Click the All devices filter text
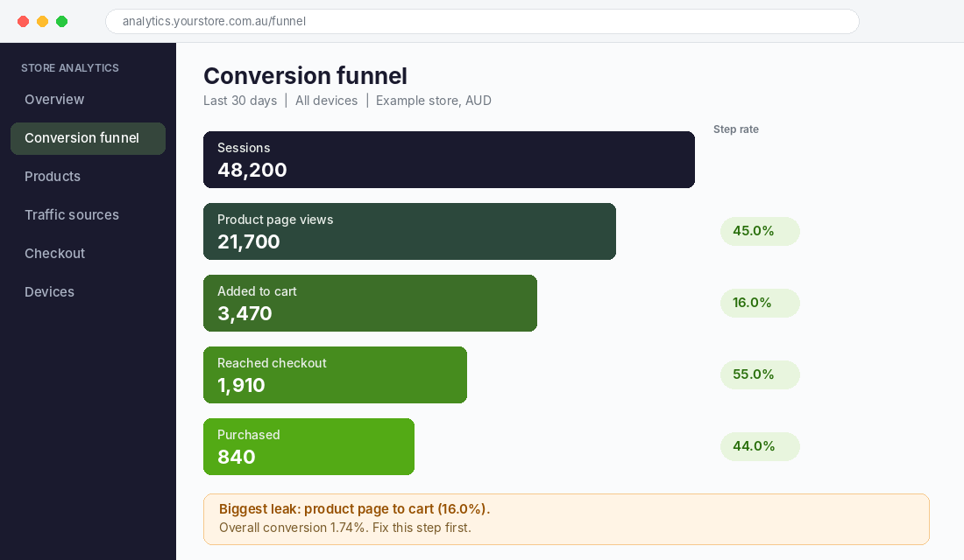 click(327, 101)
